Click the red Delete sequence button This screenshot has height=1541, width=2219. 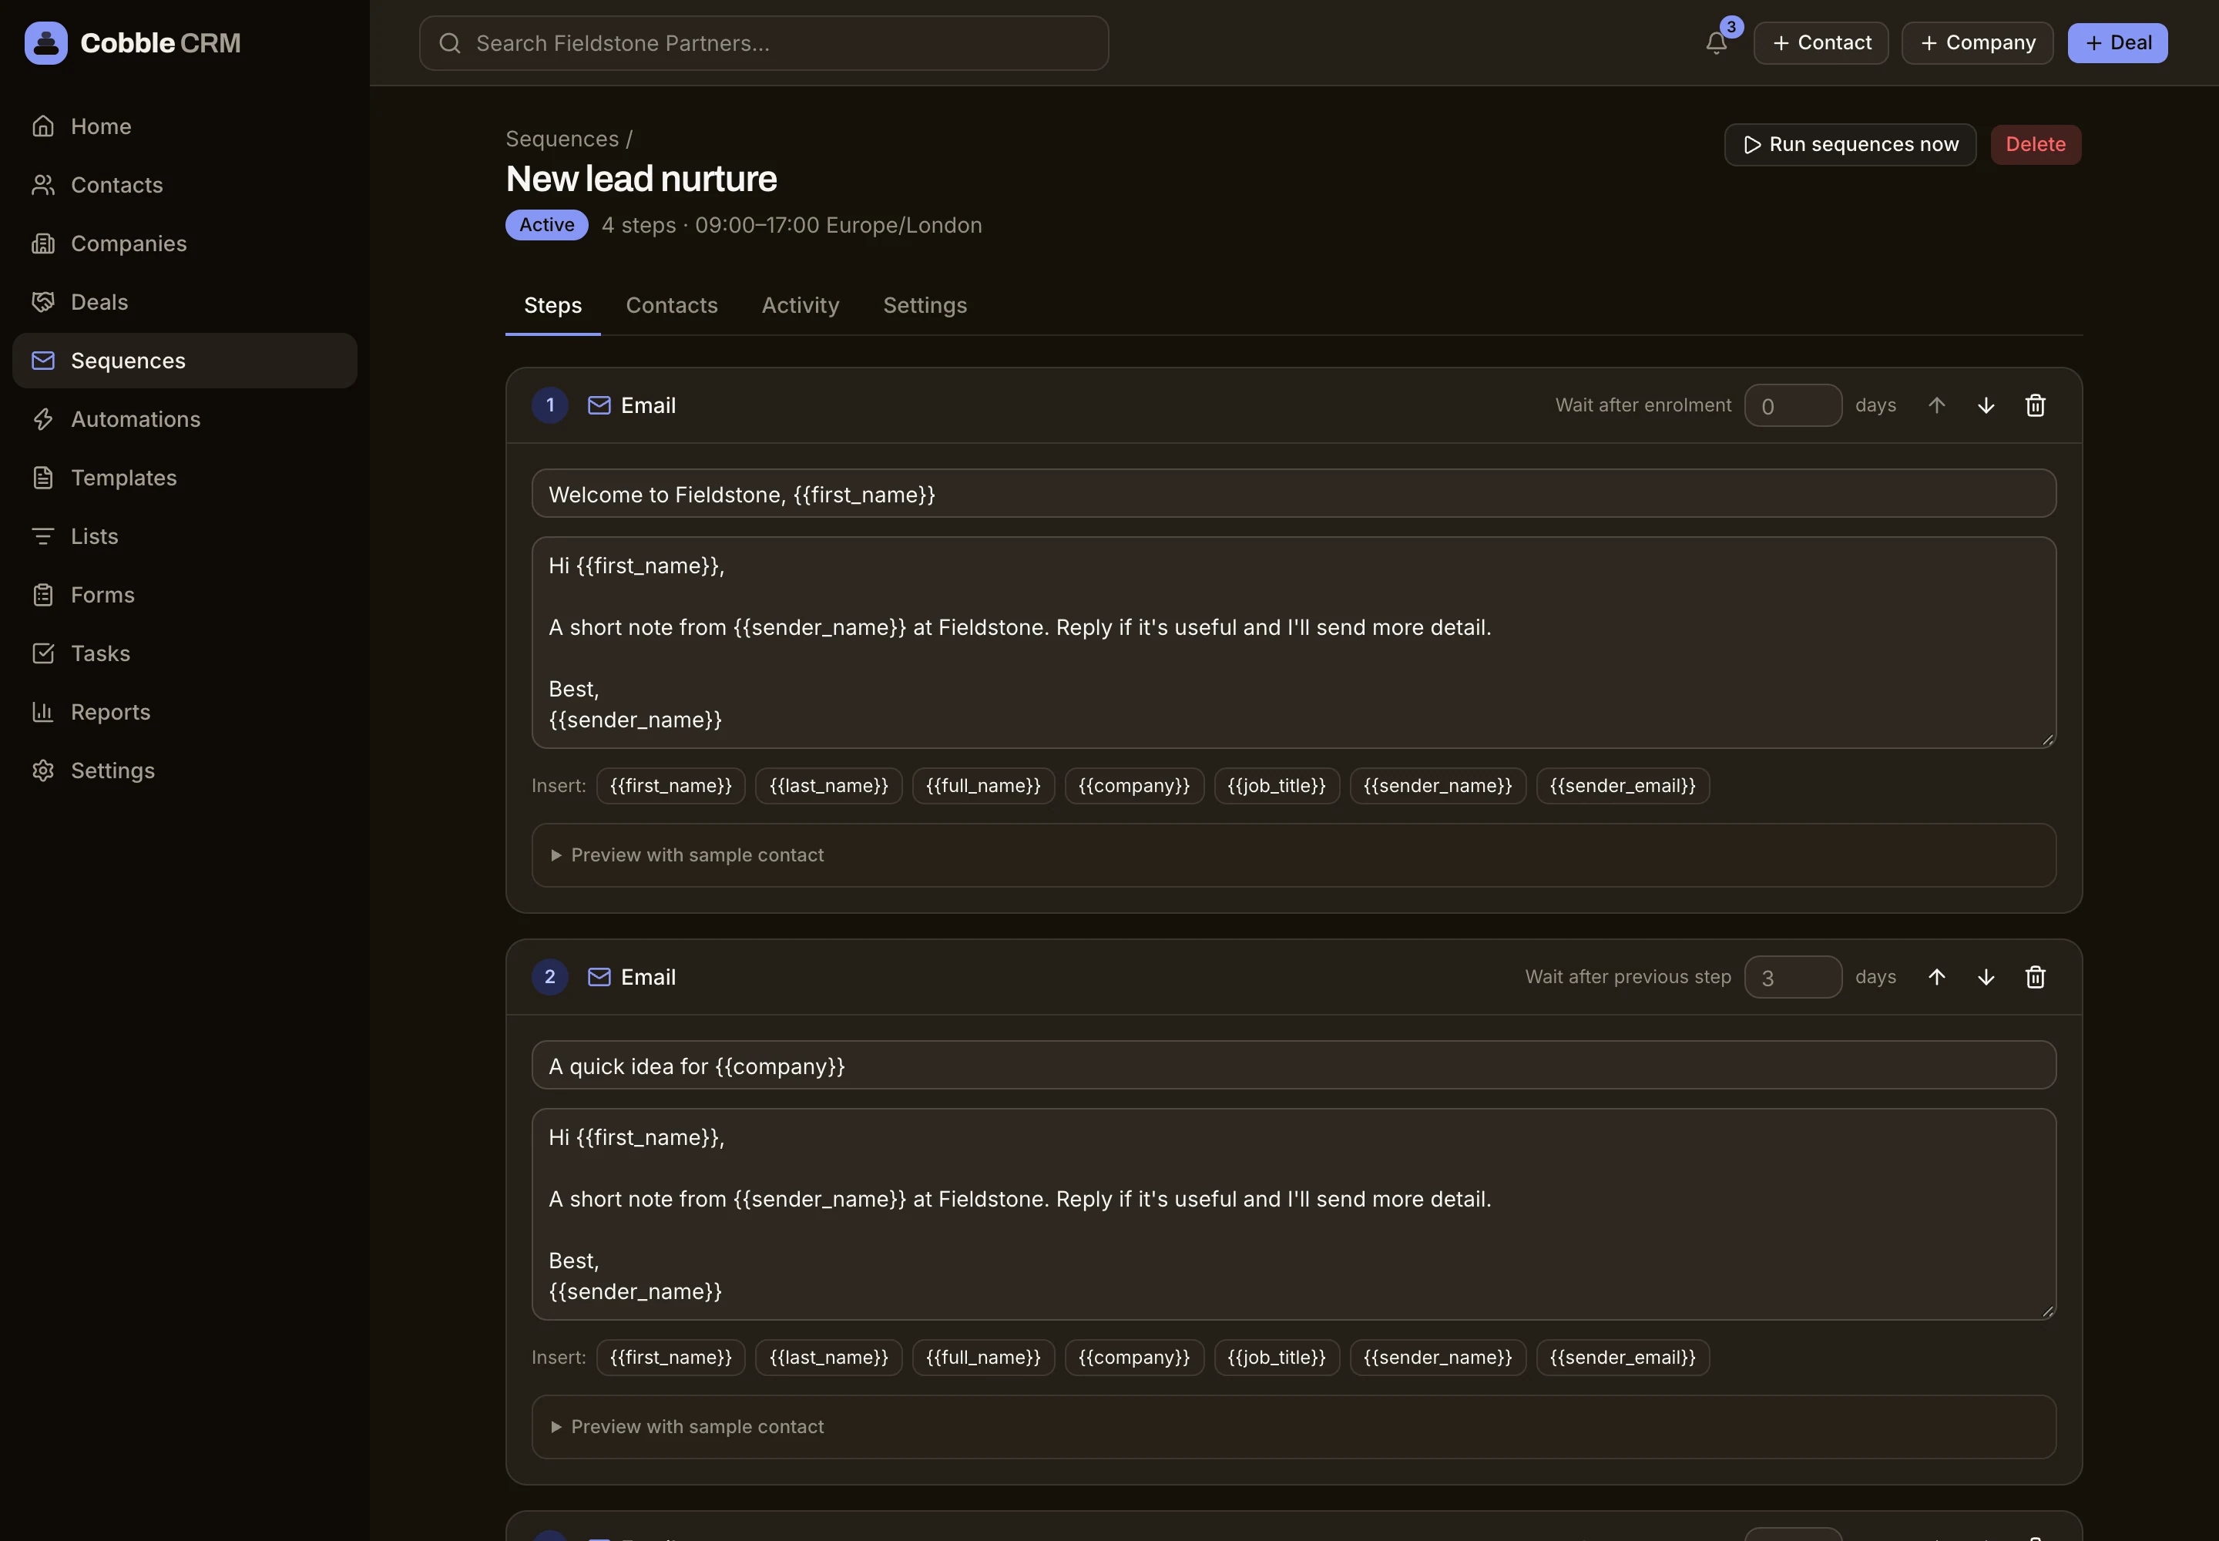point(2036,145)
